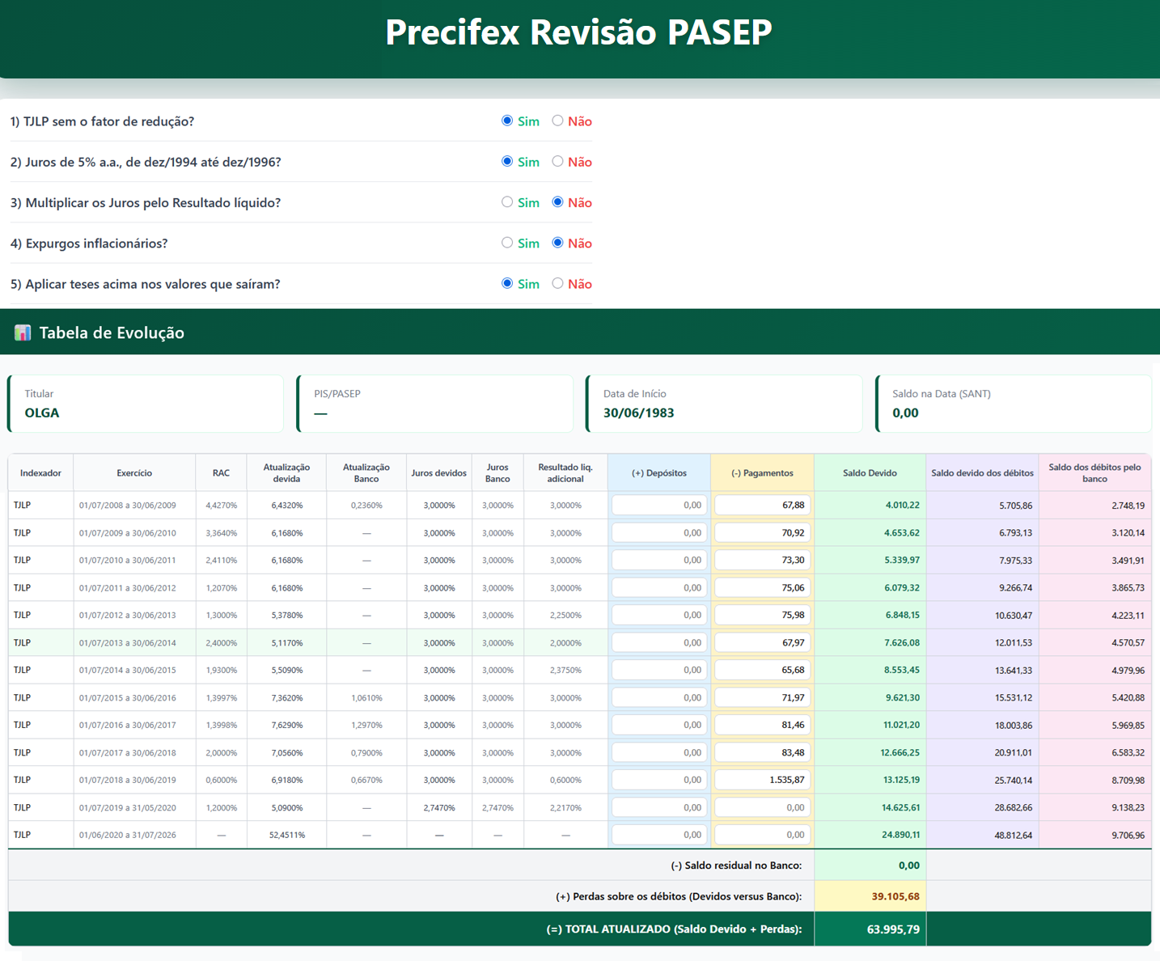Click the (+) Depósitos column header
1160x961 pixels.
(659, 473)
